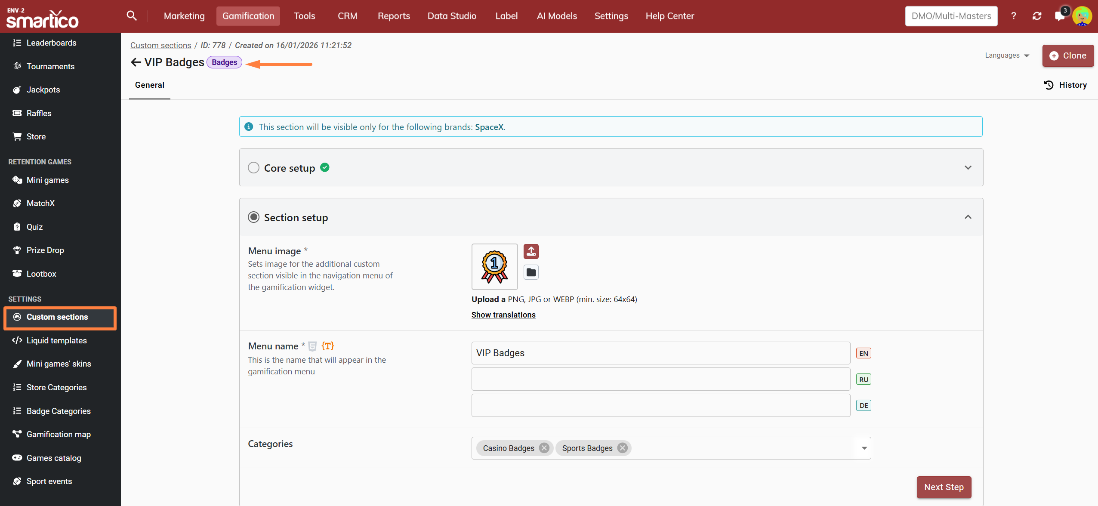Click the Russian menu name input field
The image size is (1098, 506).
coord(660,379)
